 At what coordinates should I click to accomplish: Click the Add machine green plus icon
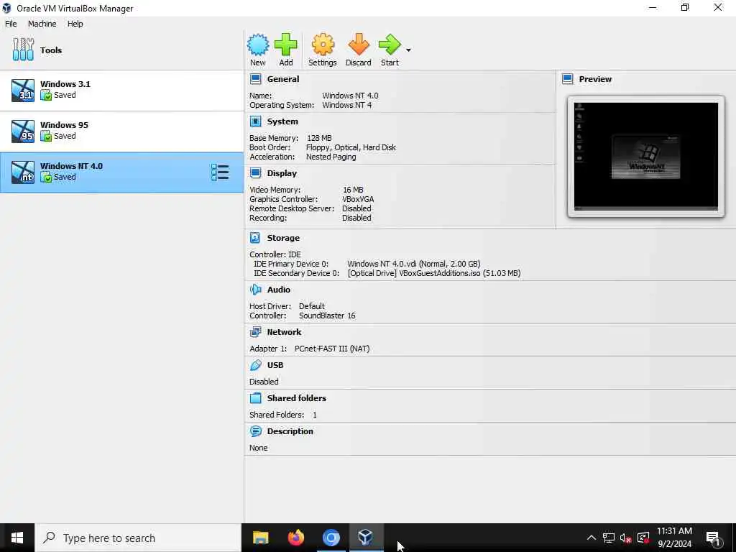286,45
